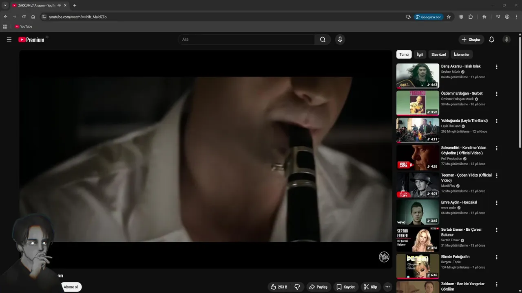Reload the page
The height and width of the screenshot is (293, 522).
[24, 17]
